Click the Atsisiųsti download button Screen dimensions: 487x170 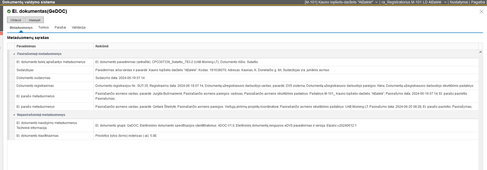[x=34, y=20]
